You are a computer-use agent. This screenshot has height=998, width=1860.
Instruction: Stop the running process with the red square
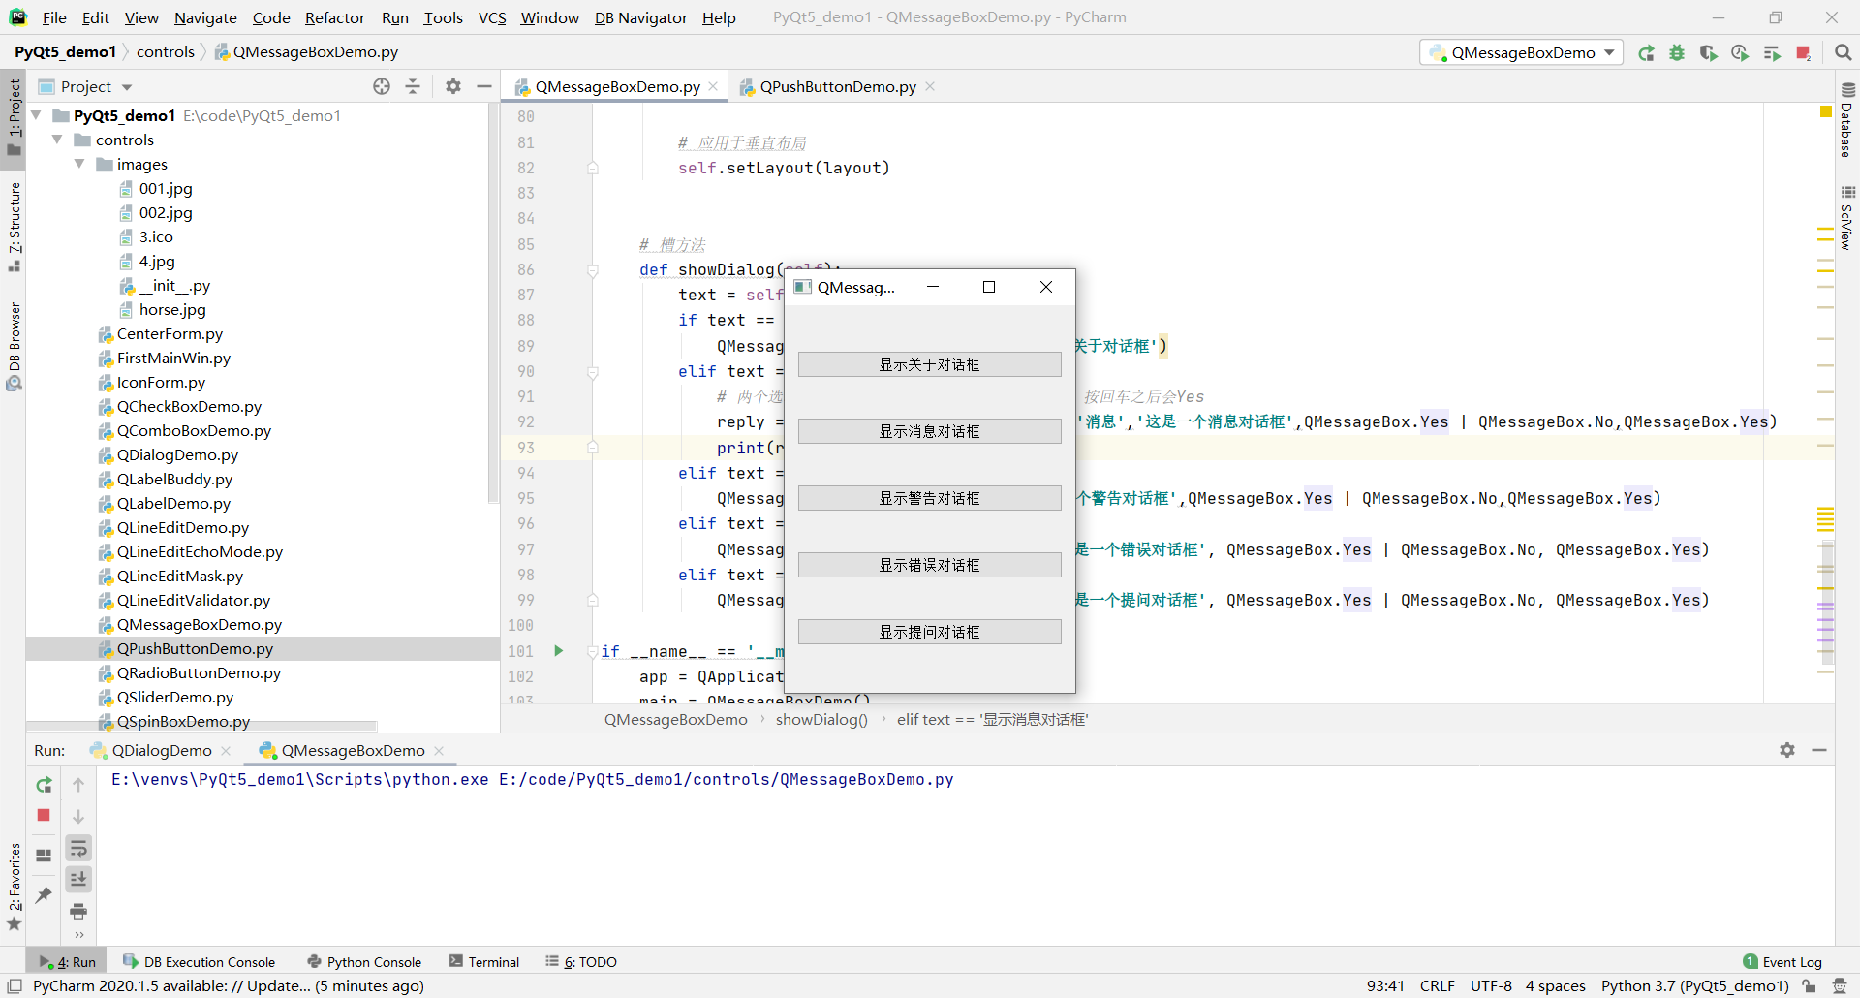tap(1803, 53)
